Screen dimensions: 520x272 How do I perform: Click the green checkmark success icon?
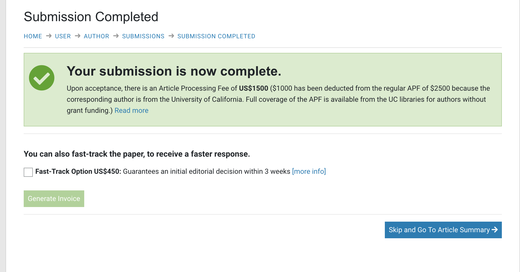pyautogui.click(x=42, y=78)
